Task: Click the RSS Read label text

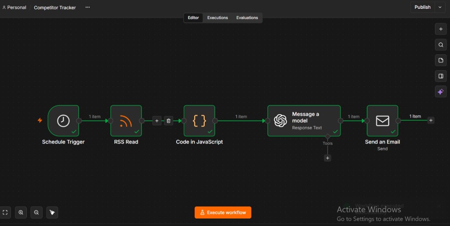Action: click(126, 142)
